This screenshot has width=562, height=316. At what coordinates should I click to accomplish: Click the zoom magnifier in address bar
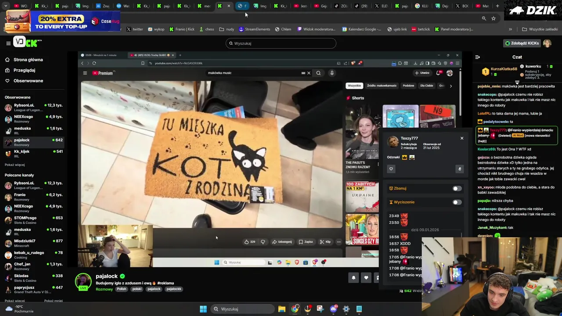click(x=484, y=18)
